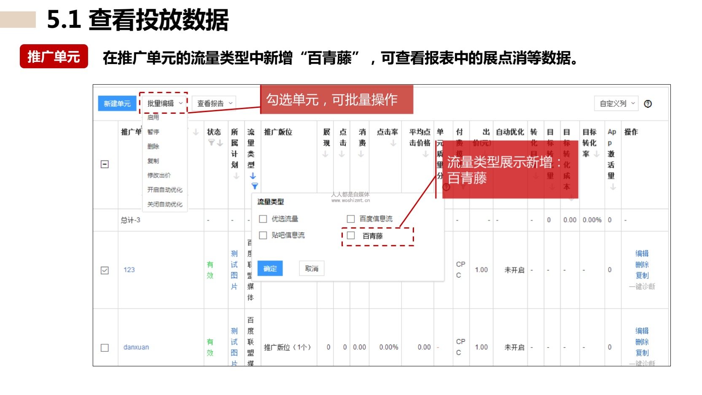Click 未开启 in the danxuan row
Screen dimensions: 702x395
pyautogui.click(x=514, y=347)
